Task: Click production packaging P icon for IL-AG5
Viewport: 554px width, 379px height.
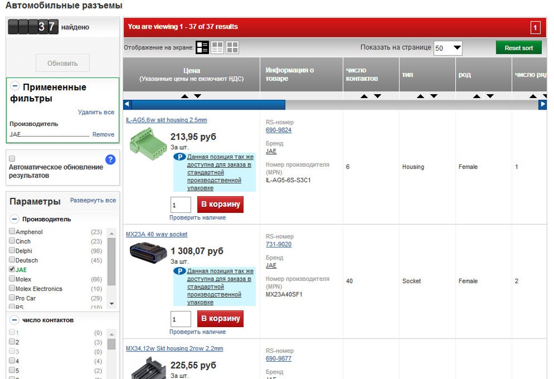Action: (179, 157)
